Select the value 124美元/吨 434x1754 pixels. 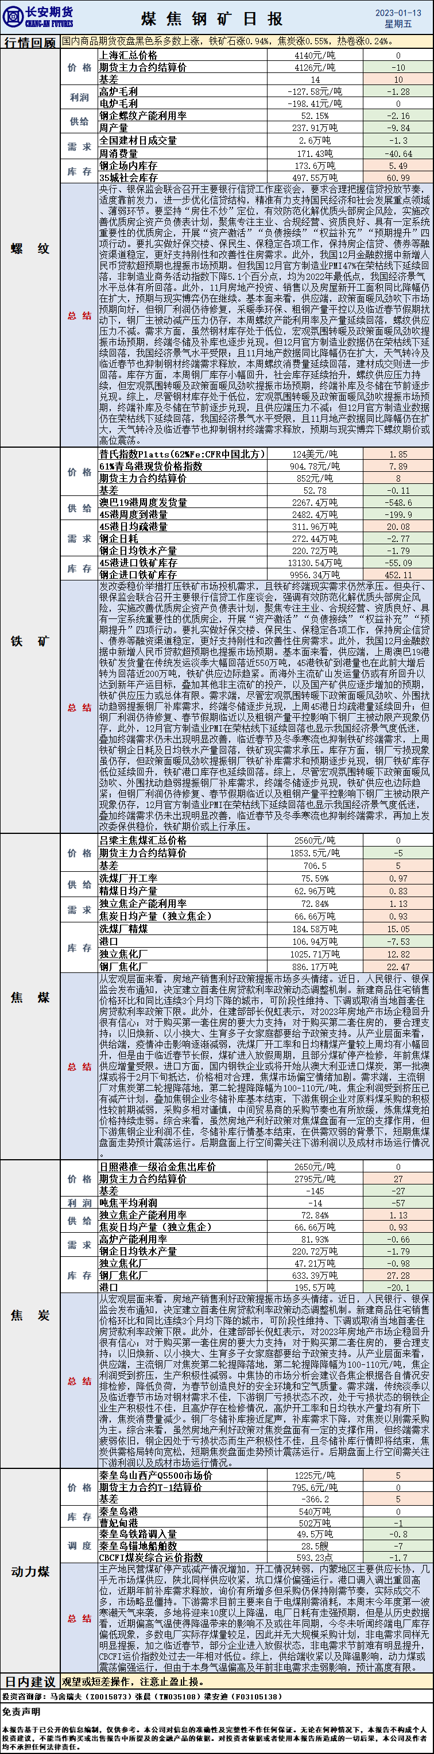pos(314,453)
